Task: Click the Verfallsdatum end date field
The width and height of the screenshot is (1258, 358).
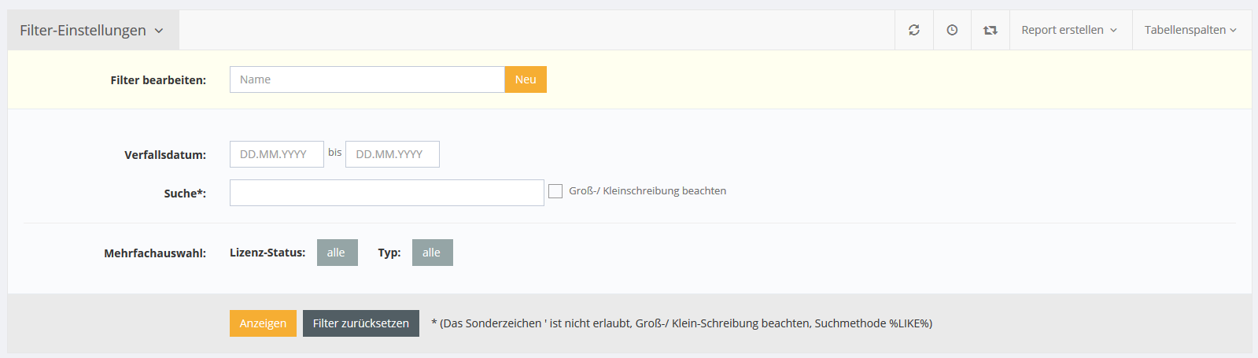Action: [392, 154]
